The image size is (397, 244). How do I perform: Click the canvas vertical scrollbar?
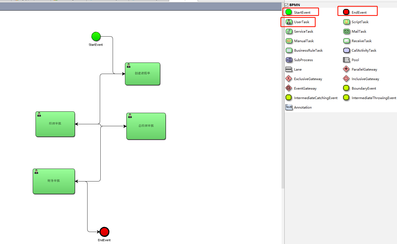[x=283, y=99]
